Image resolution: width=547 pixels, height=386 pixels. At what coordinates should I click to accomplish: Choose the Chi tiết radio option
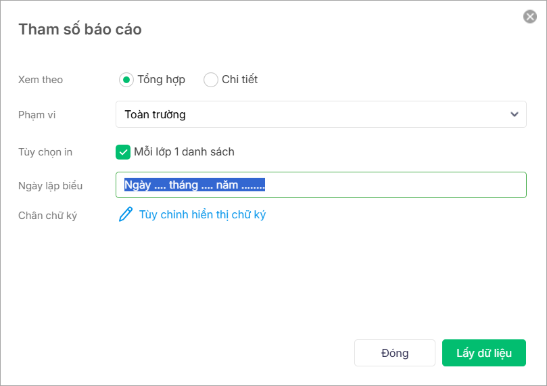pos(211,80)
